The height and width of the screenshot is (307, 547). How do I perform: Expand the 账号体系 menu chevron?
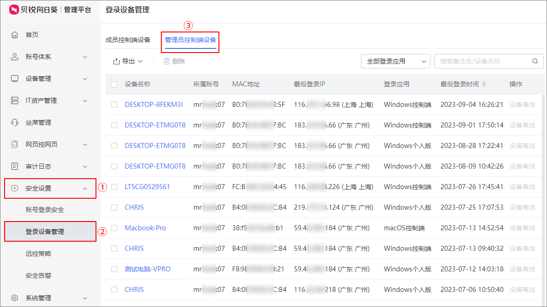pyautogui.click(x=85, y=57)
